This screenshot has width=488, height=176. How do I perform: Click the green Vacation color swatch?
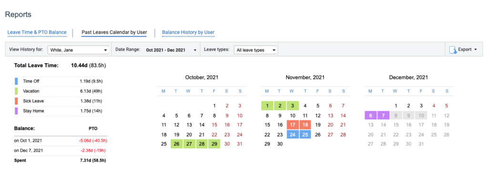tap(16, 91)
